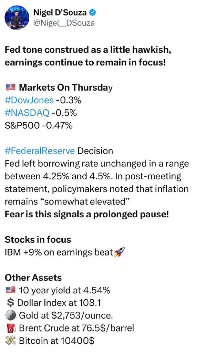Viewport: 206px width, 354px height.
Task: Click the 'Fear is this signals a prolonged pause' text
Action: (87, 214)
